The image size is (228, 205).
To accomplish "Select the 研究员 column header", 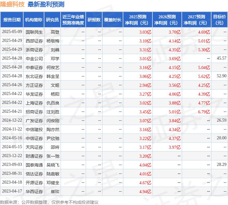I will tap(52, 20).
